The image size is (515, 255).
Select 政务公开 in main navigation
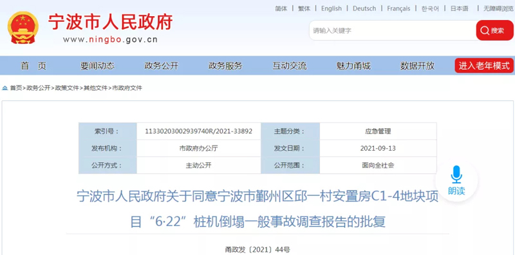tap(162, 66)
